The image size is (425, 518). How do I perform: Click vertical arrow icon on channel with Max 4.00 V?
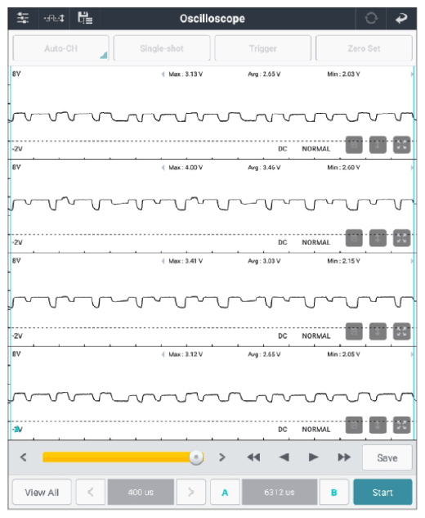378,238
